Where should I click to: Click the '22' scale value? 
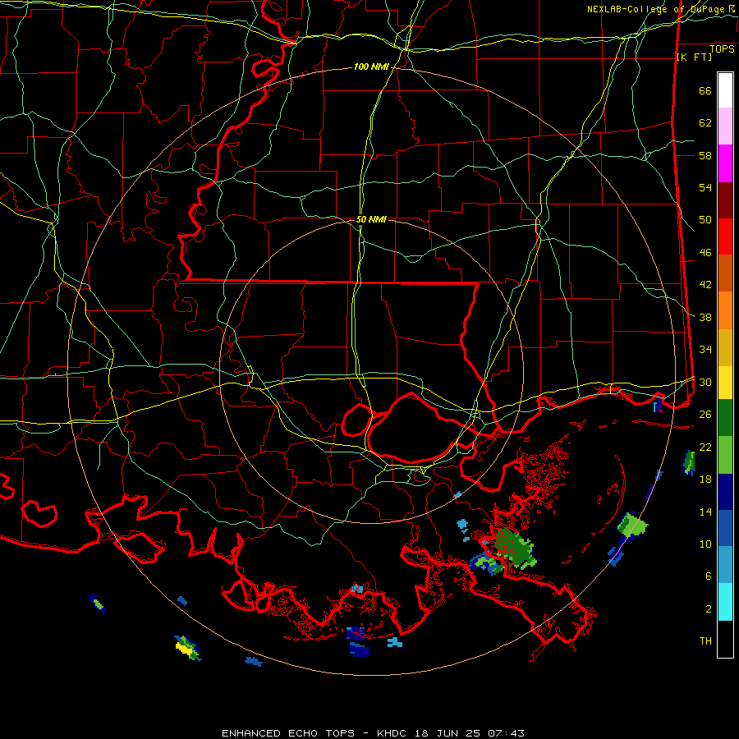click(705, 447)
